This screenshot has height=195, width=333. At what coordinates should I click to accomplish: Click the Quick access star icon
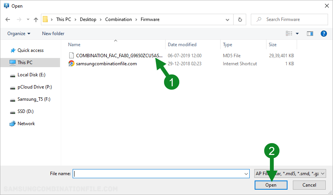point(13,50)
